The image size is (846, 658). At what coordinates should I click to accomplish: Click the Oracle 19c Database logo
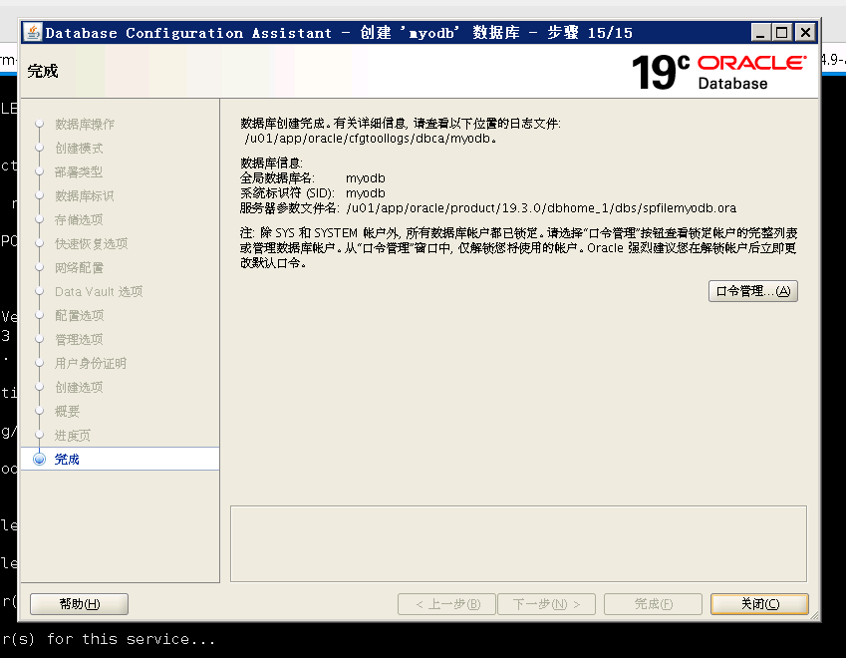(x=719, y=72)
